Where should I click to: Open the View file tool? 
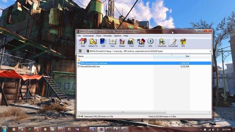113,43
